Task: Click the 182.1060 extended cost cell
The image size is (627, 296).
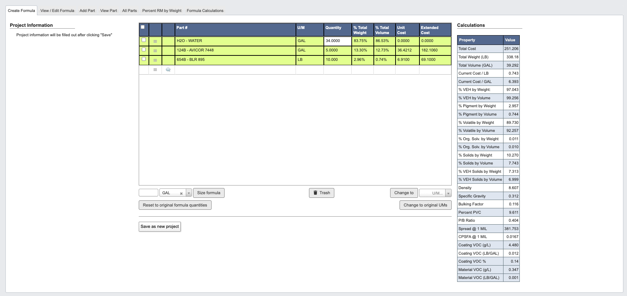Action: (x=435, y=50)
